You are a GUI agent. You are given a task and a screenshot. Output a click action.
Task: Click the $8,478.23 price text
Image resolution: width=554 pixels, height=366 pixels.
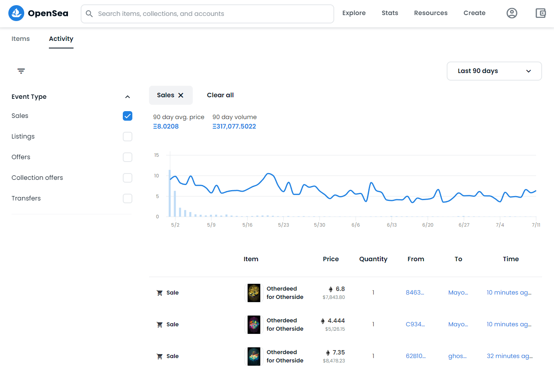[x=334, y=361]
